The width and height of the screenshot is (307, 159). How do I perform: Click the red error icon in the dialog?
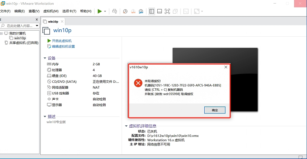pos(138,83)
